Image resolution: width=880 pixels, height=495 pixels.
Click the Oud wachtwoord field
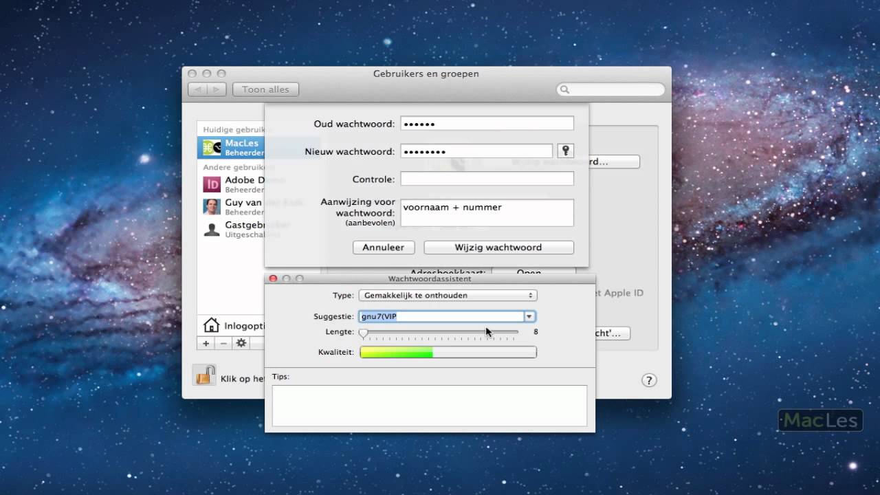pyautogui.click(x=487, y=124)
